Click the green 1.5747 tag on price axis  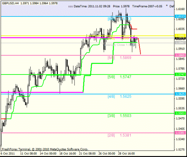tap(180, 74)
